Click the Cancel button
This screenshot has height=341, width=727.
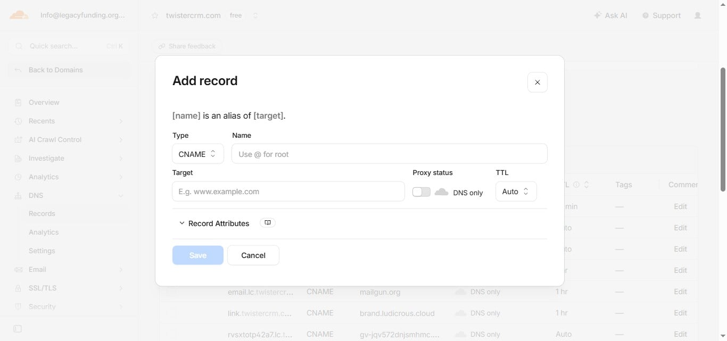click(x=253, y=255)
